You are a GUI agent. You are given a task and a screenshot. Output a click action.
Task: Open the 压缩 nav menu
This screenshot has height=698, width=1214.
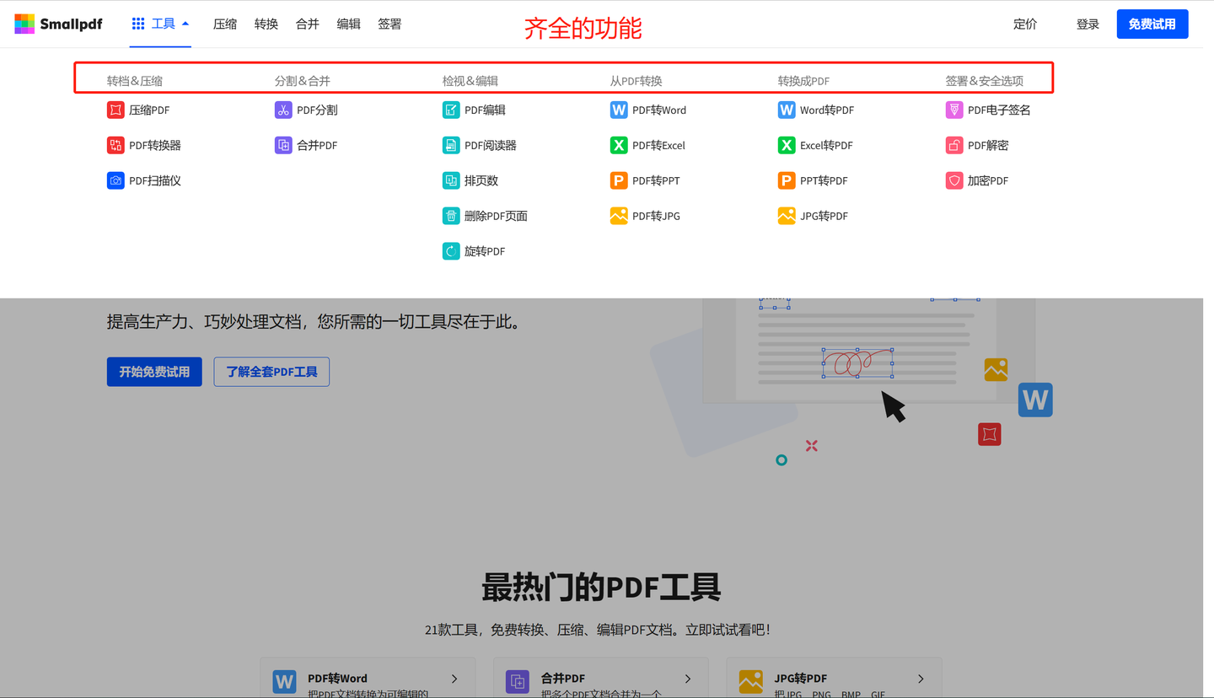[x=225, y=24]
